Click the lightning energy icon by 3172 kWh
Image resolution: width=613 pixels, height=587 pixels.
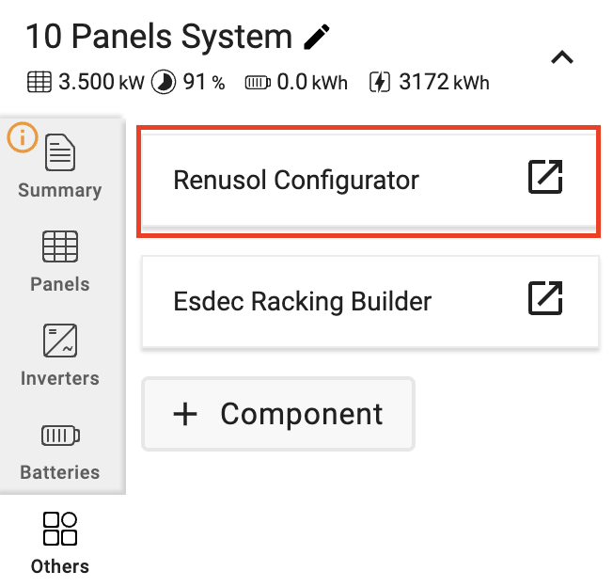[380, 82]
